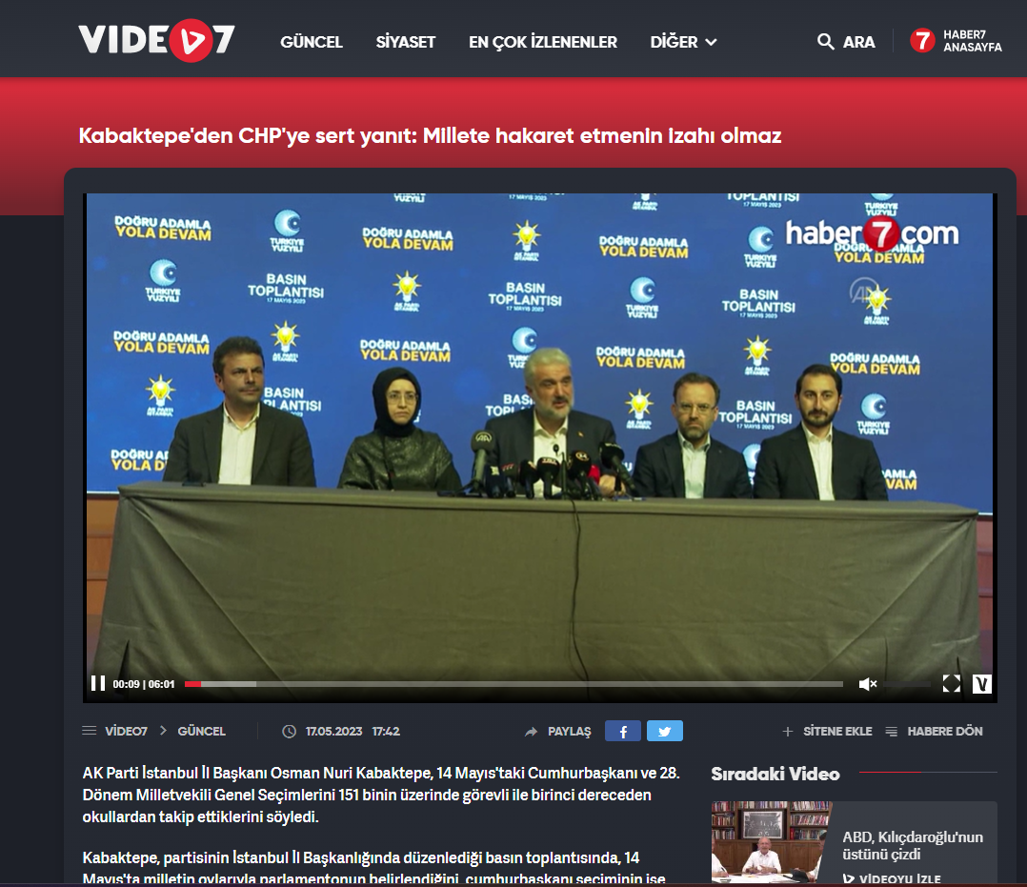Image resolution: width=1027 pixels, height=887 pixels.
Task: Go to Video7 home via logo
Action: (156, 41)
